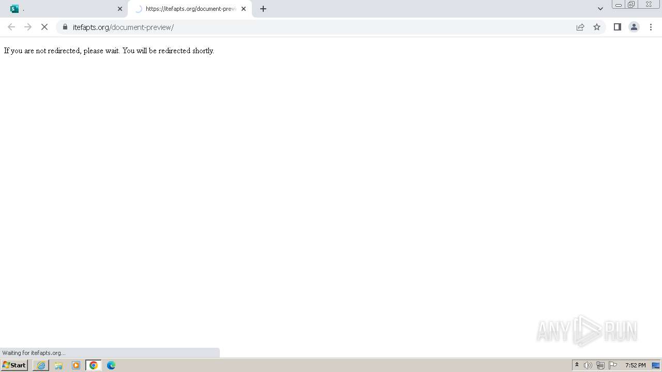
Task: Close the Chrome window
Action: tap(649, 5)
